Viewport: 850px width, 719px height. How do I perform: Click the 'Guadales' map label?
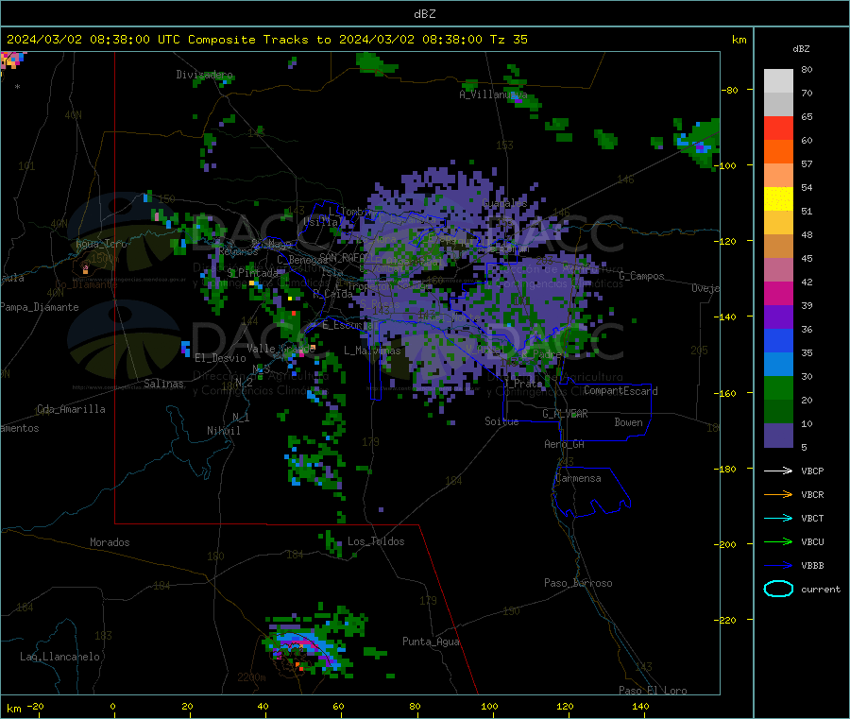pyautogui.click(x=504, y=203)
